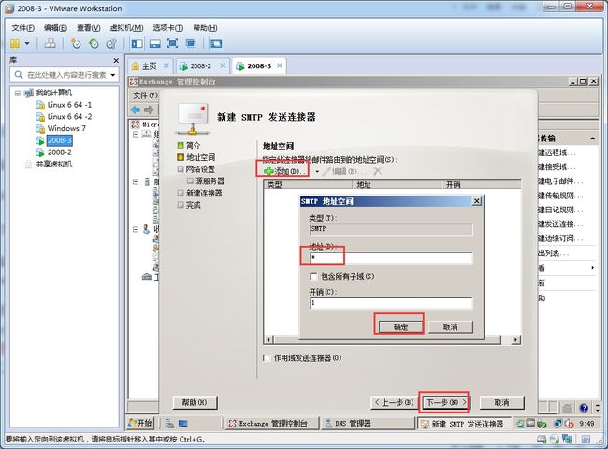Screen dimensions: 608x449
Task: Toggle the show library view icon
Action: 137,43
